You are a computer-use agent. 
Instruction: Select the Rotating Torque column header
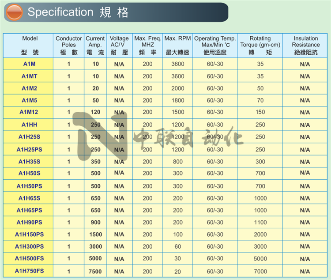tap(260, 45)
